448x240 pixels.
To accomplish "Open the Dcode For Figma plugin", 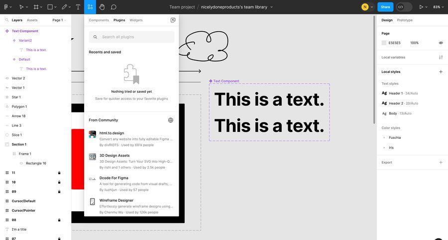I will pyautogui.click(x=131, y=183).
